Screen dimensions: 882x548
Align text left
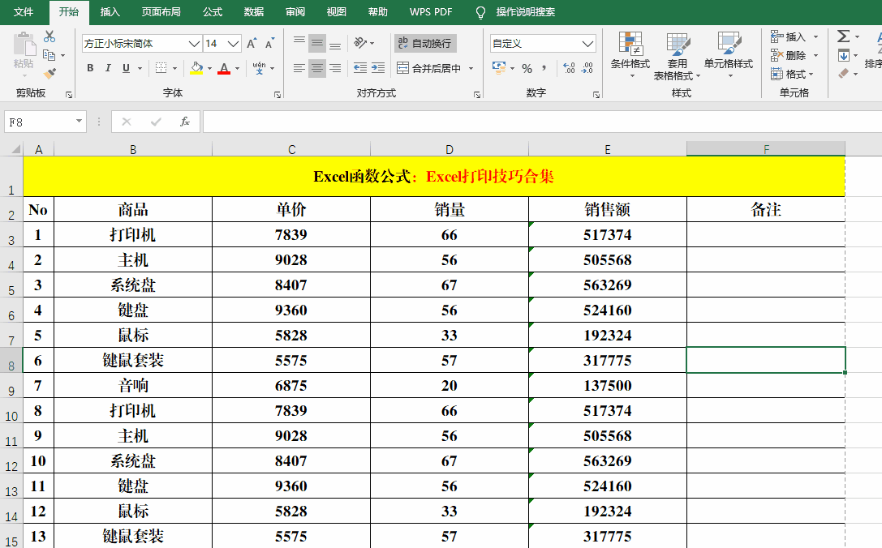[x=299, y=68]
